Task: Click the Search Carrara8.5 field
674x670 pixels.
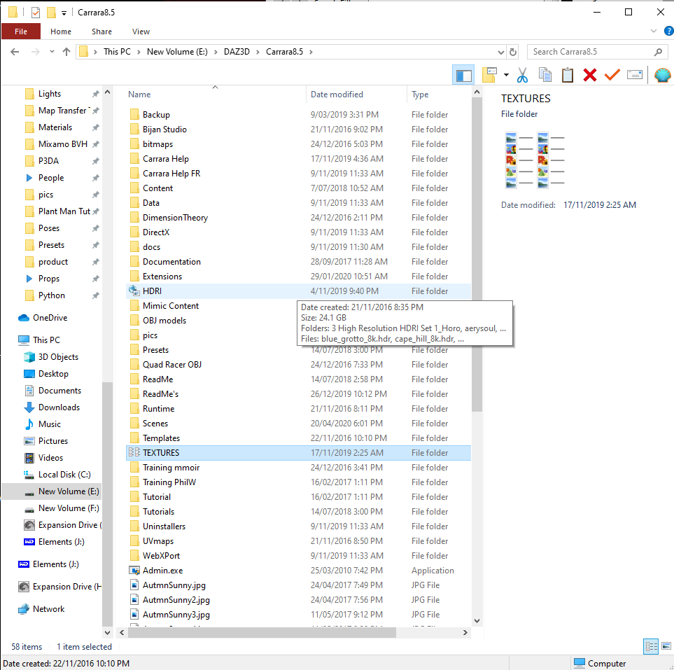Action: (x=598, y=52)
